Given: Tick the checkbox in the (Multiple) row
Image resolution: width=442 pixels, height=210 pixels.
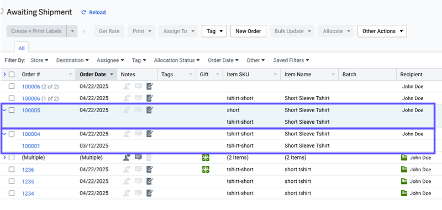Looking at the screenshot, I should 12,158.
